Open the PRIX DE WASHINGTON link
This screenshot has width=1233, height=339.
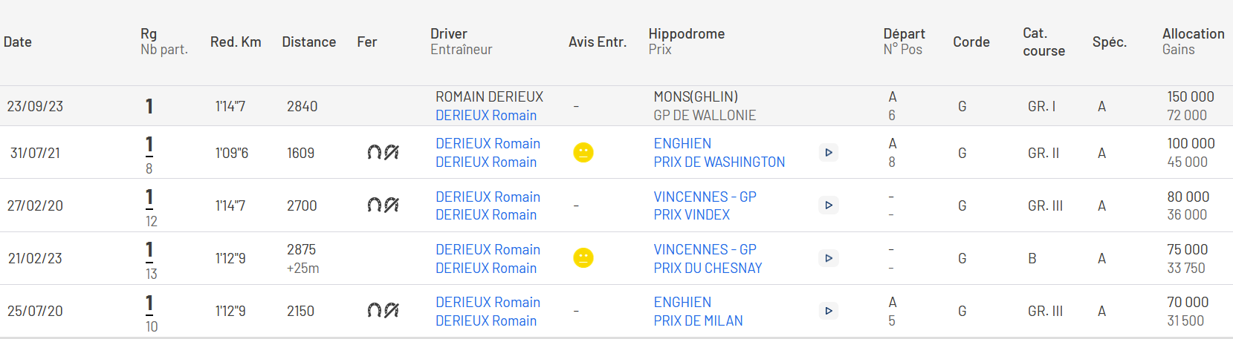point(719,162)
